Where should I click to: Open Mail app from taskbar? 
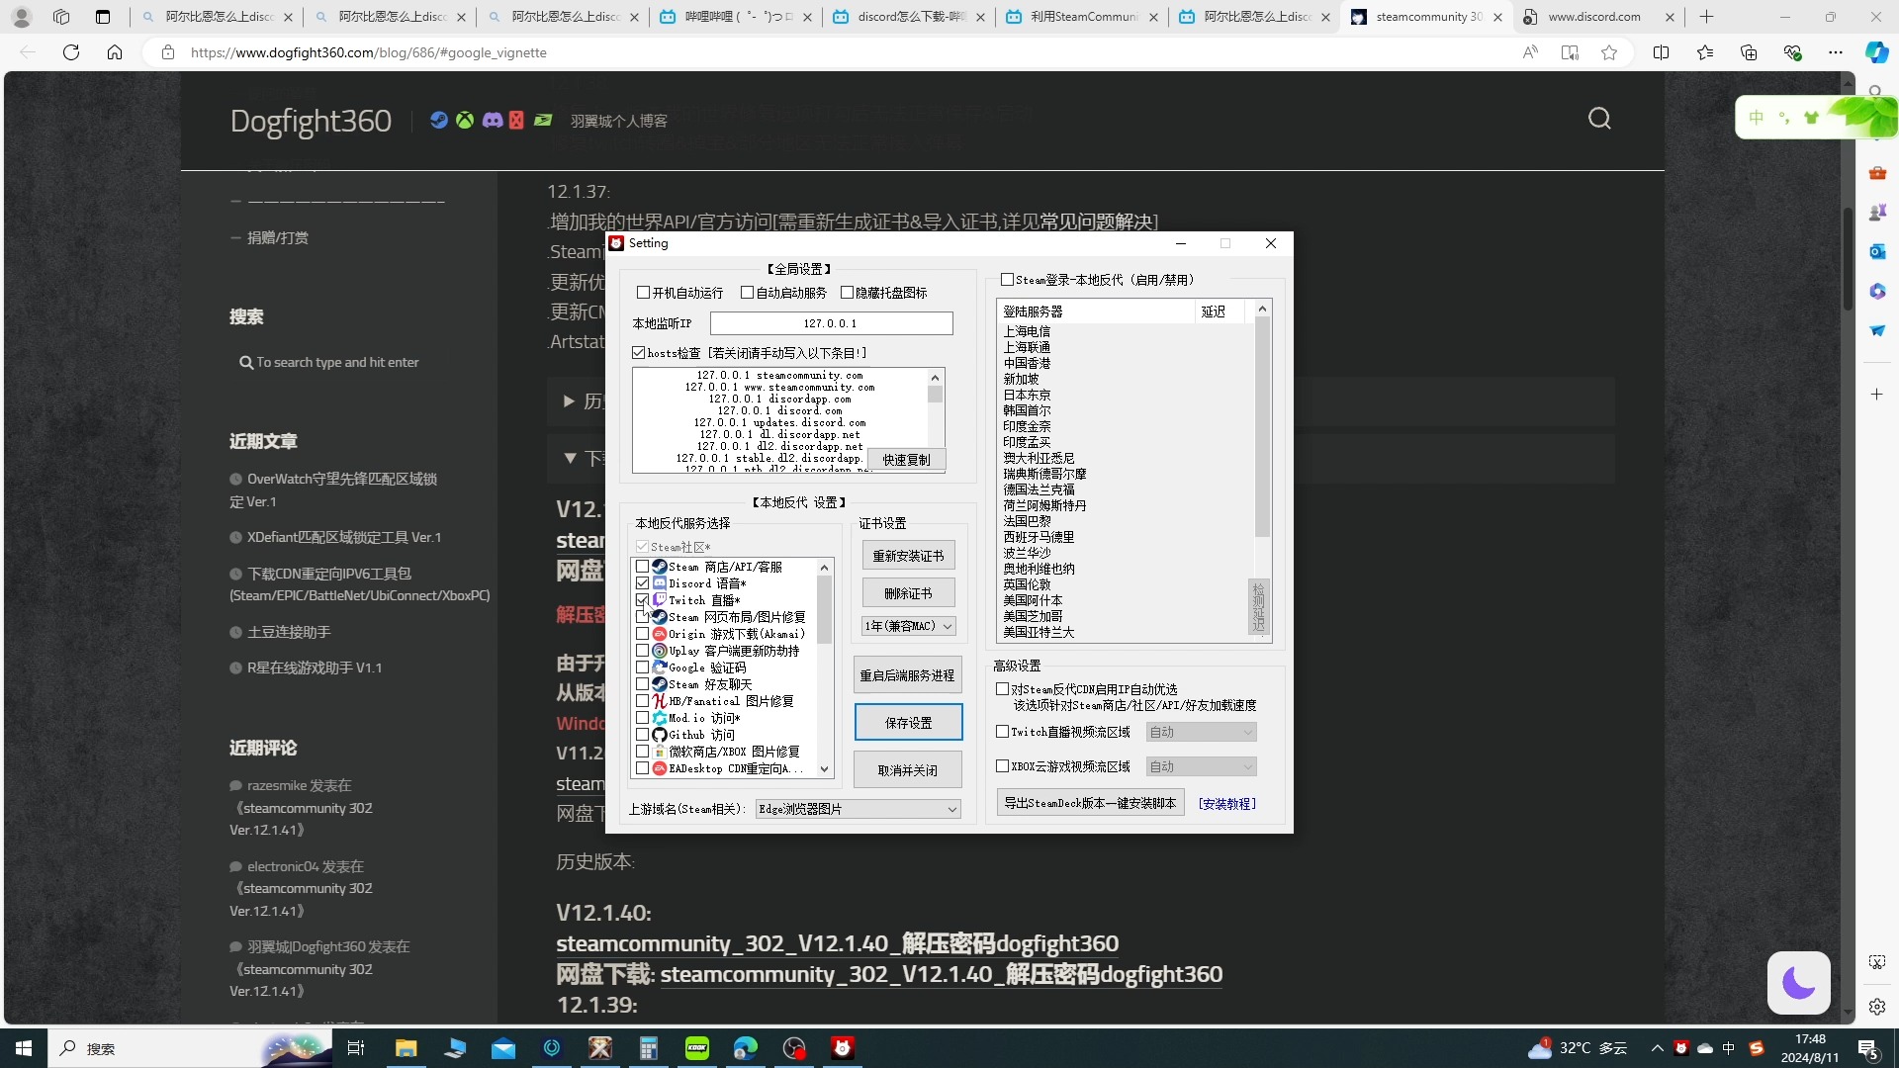pos(503,1048)
